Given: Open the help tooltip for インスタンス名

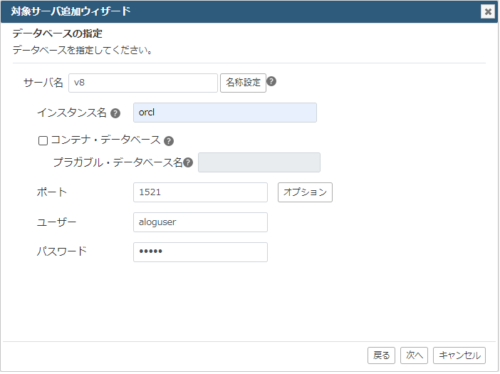Looking at the screenshot, I should 115,113.
